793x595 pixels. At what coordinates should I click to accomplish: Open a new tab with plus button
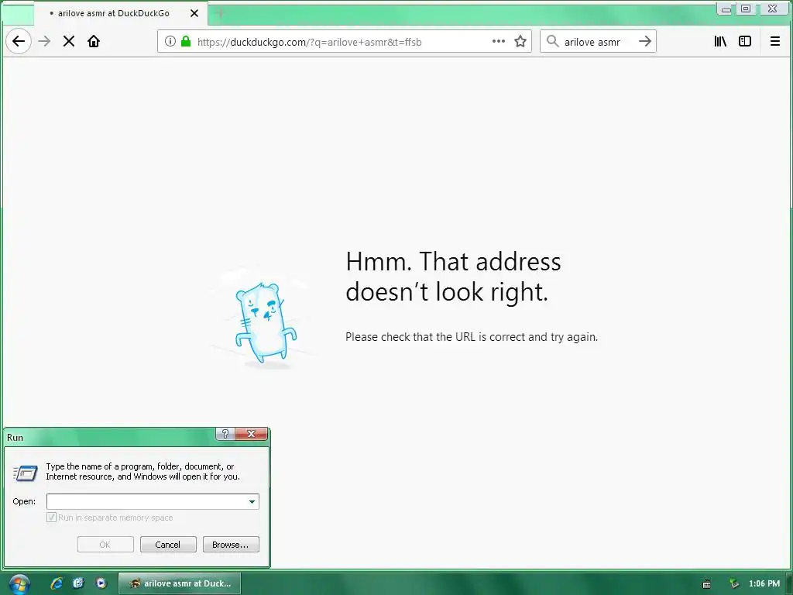tap(220, 14)
